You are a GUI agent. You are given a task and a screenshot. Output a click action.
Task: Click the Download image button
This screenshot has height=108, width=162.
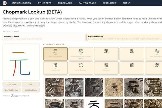pos(12,90)
